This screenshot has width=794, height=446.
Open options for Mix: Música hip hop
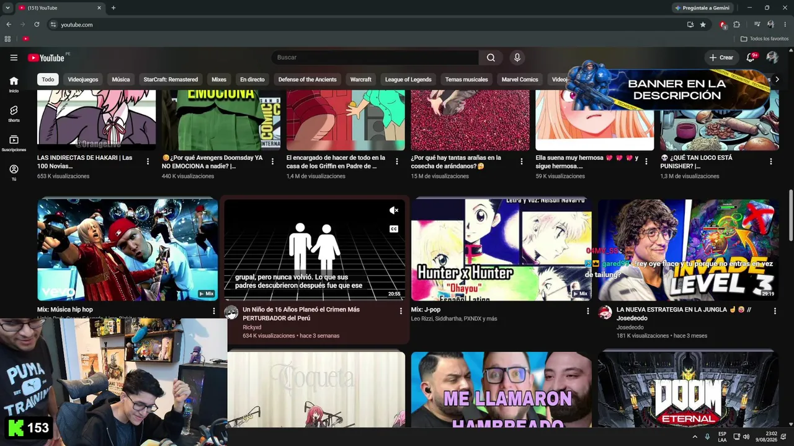pyautogui.click(x=214, y=311)
